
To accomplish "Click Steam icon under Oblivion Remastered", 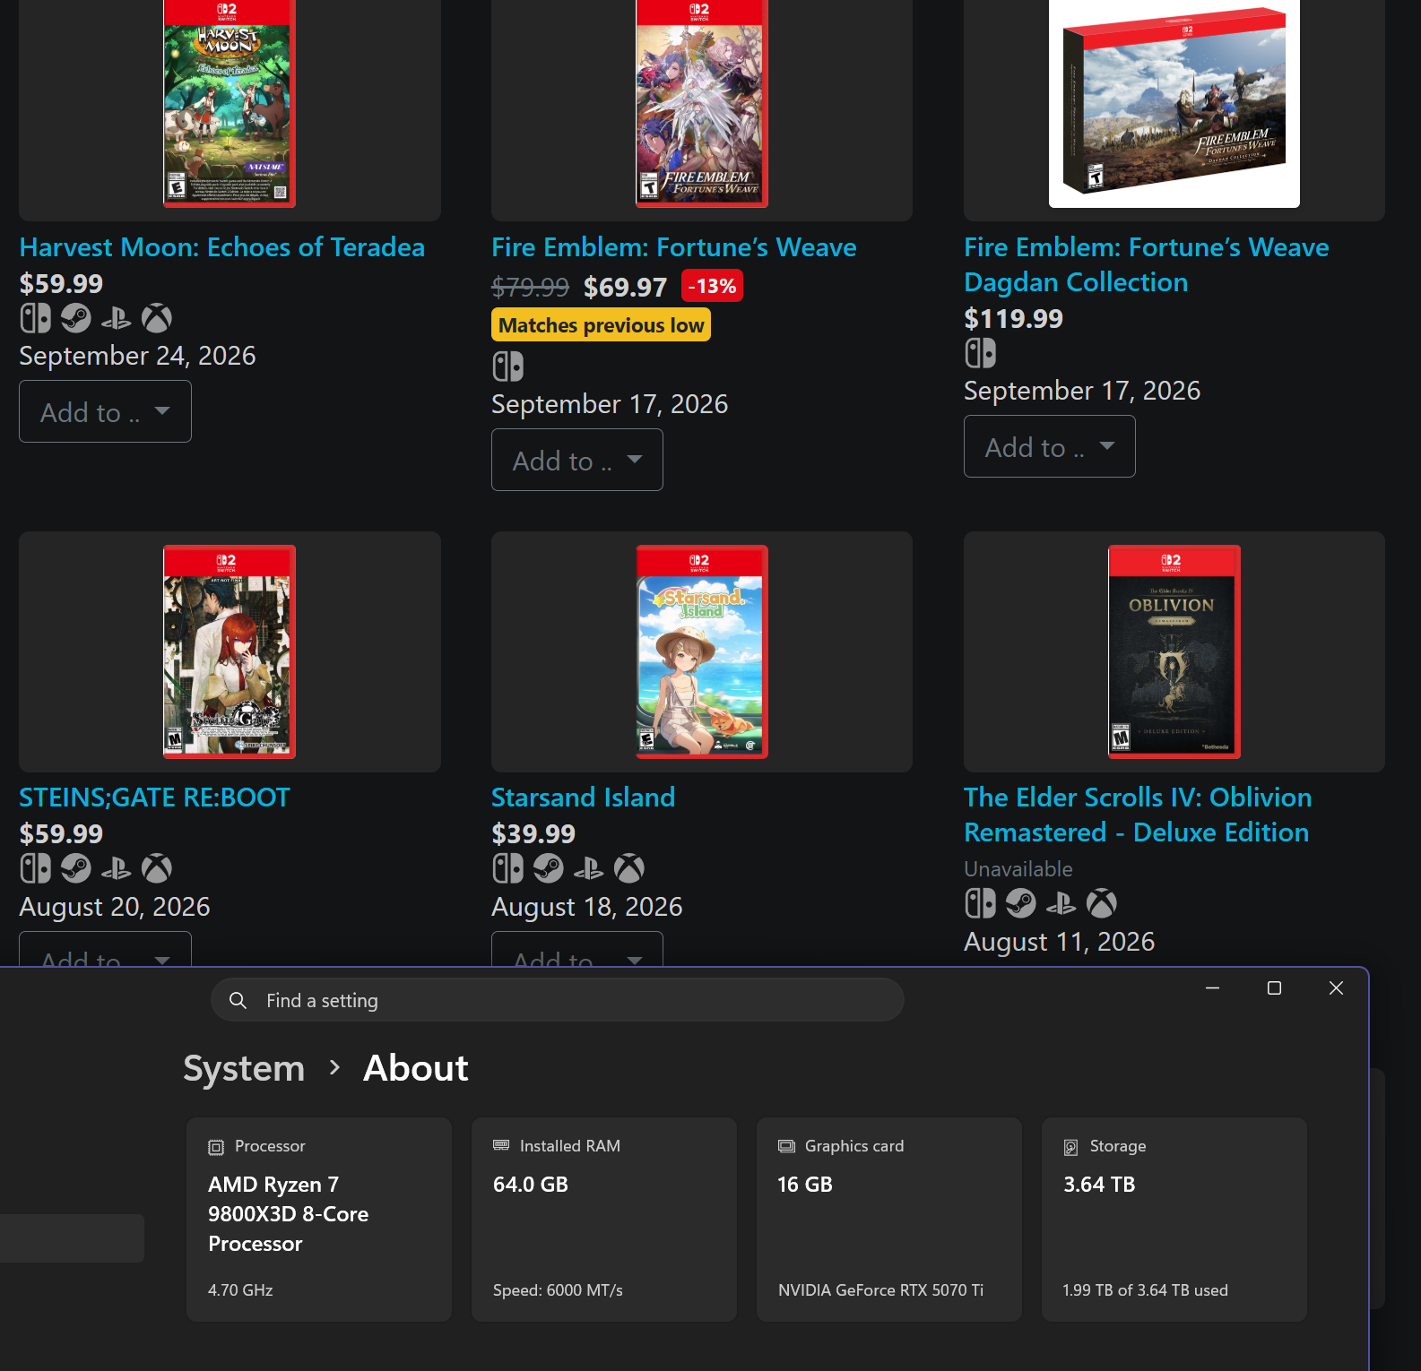I will [1021, 903].
